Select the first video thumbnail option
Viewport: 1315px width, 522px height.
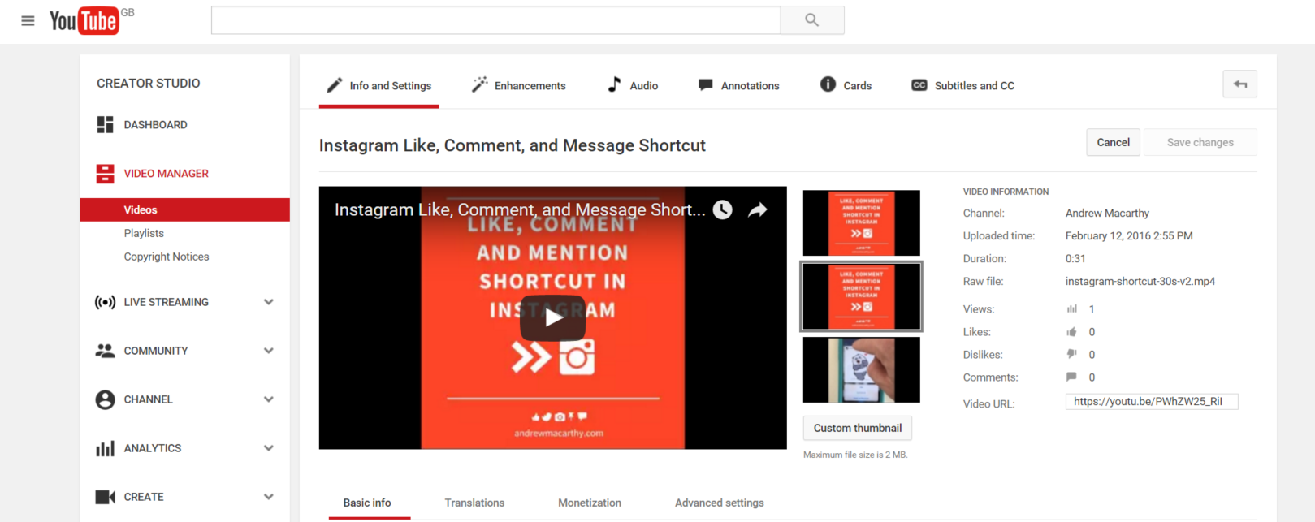862,223
